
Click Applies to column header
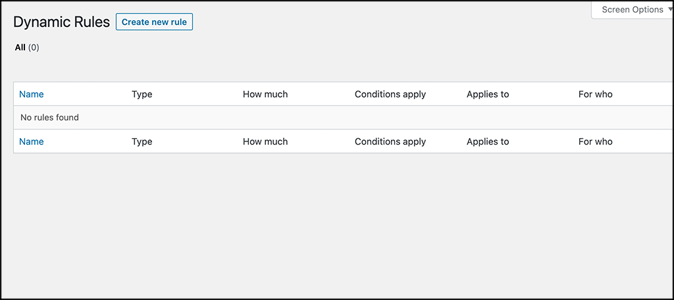pyautogui.click(x=488, y=94)
